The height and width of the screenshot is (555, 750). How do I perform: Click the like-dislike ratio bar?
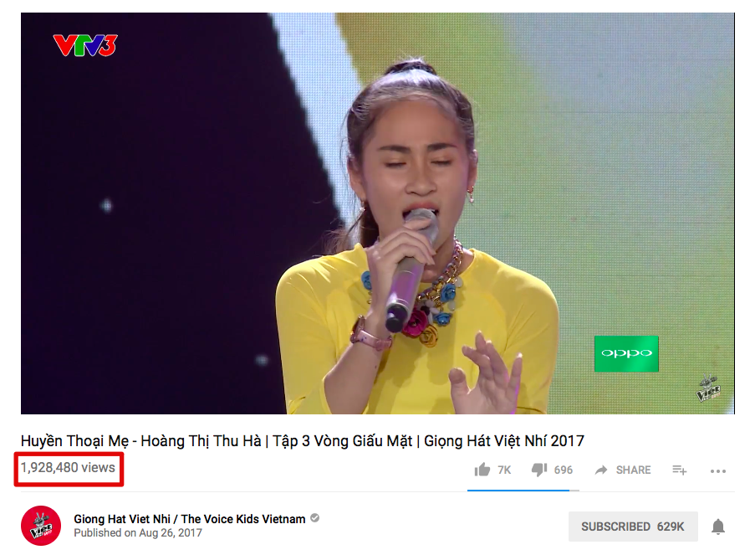[x=523, y=491]
